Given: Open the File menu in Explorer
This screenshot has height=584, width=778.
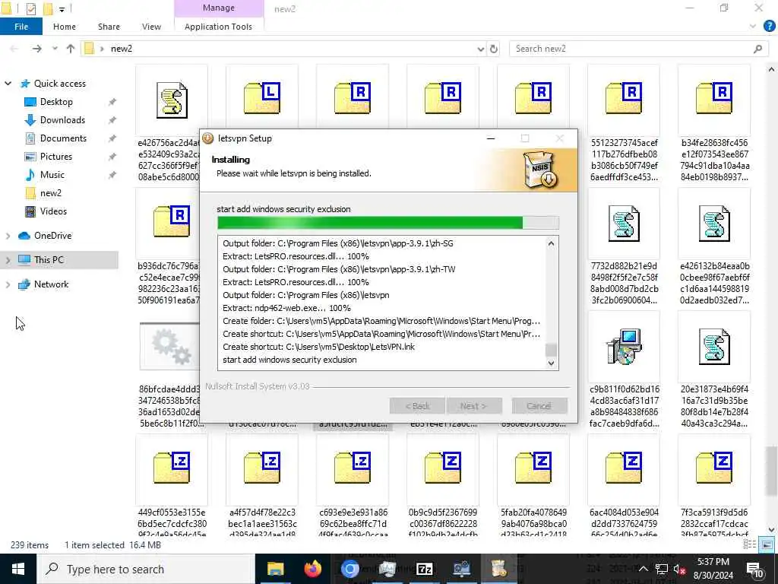Looking at the screenshot, I should [21, 27].
